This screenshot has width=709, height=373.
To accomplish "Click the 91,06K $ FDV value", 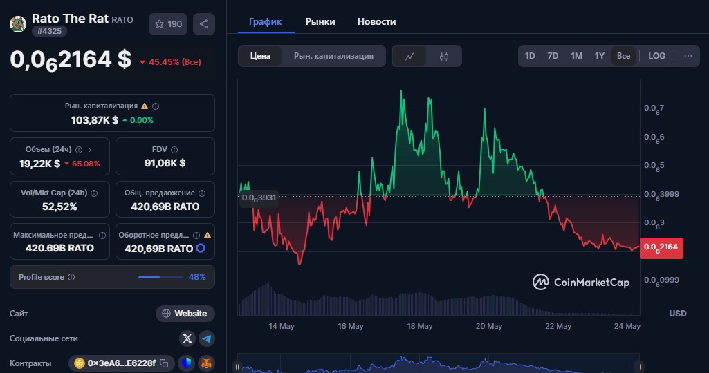I will (x=165, y=163).
